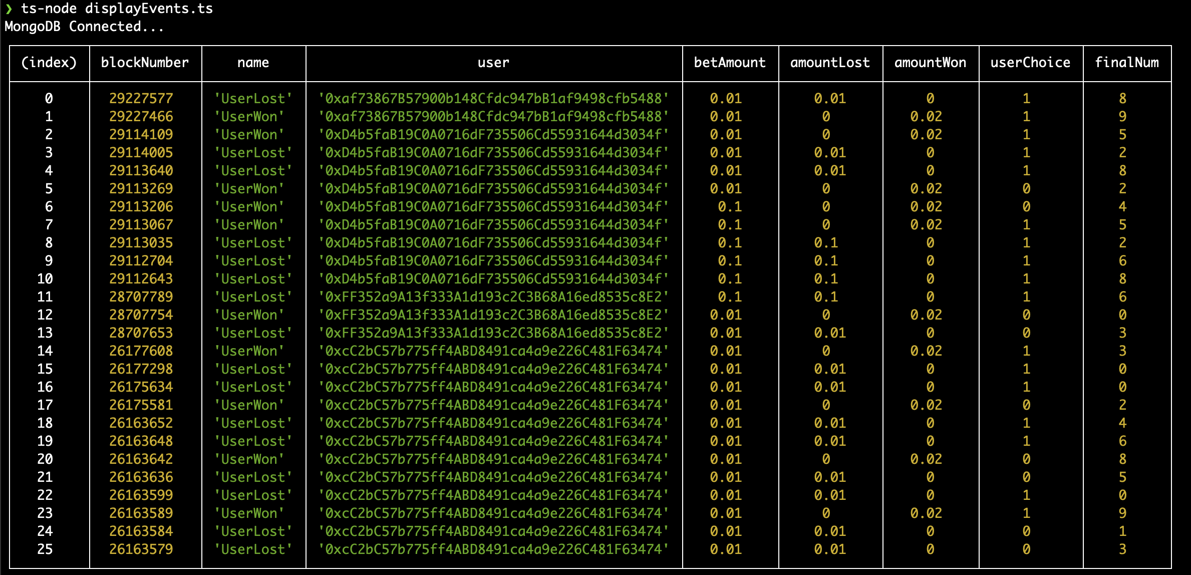Click betAmount 0.01 in index row 5
1191x575 pixels.
(726, 189)
